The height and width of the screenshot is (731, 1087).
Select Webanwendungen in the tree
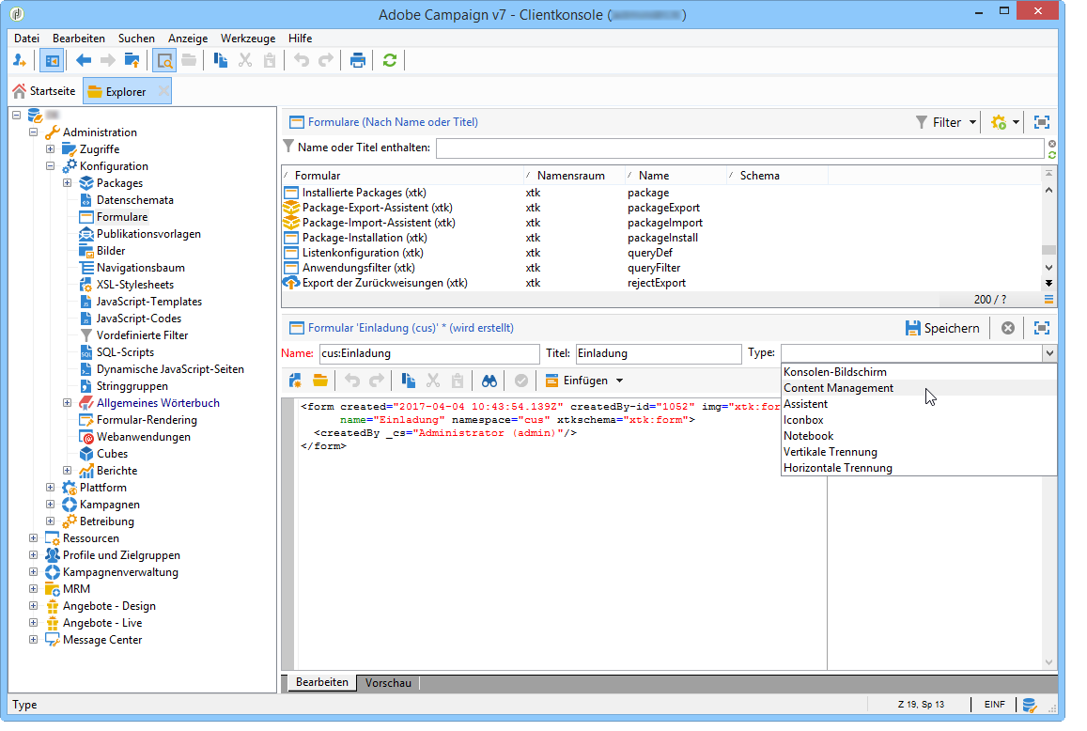pyautogui.click(x=143, y=437)
